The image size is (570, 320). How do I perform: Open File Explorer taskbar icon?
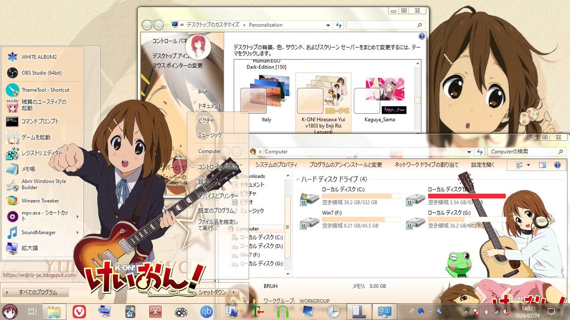tap(54, 311)
